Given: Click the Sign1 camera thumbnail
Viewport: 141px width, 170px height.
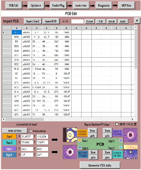Looking at the screenshot, I should [x=70, y=135].
